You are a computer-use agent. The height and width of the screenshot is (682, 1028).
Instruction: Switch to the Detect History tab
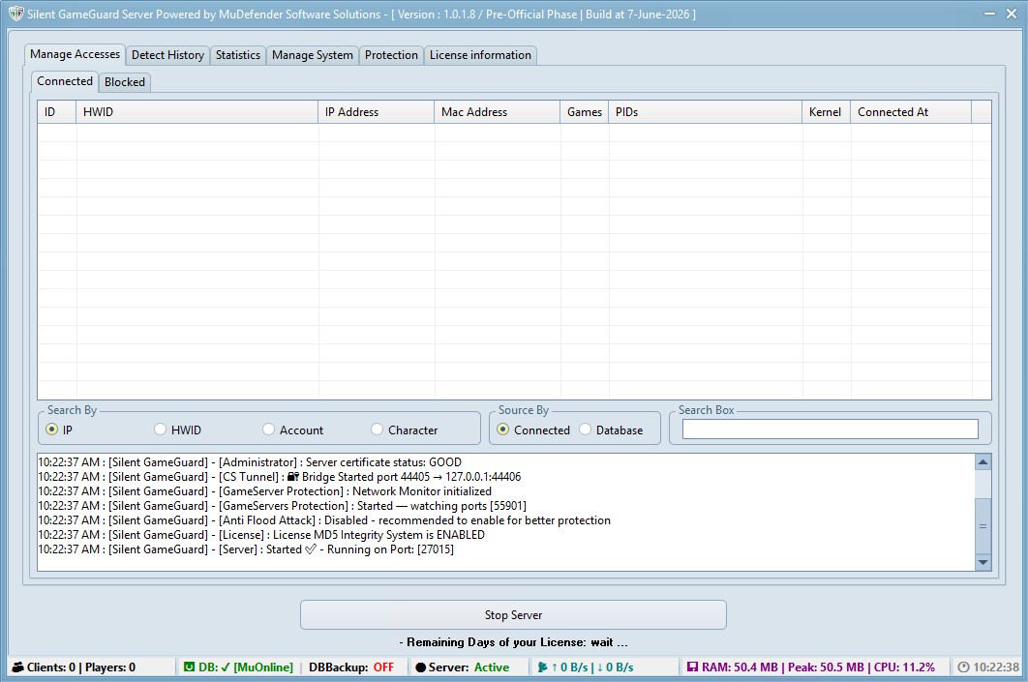167,55
